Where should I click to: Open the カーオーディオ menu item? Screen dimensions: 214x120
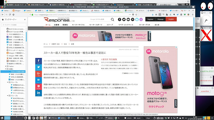[144, 25]
